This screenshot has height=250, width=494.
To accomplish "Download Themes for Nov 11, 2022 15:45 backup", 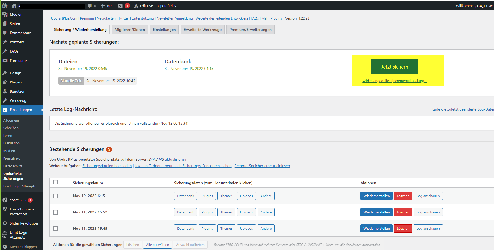I will (226, 228).
